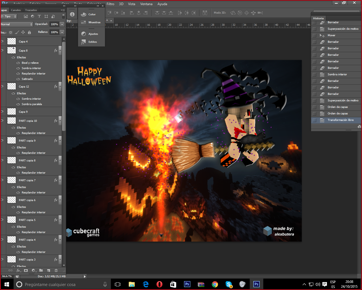Switch to the Canales tab
The image size is (362, 290).
point(16,10)
